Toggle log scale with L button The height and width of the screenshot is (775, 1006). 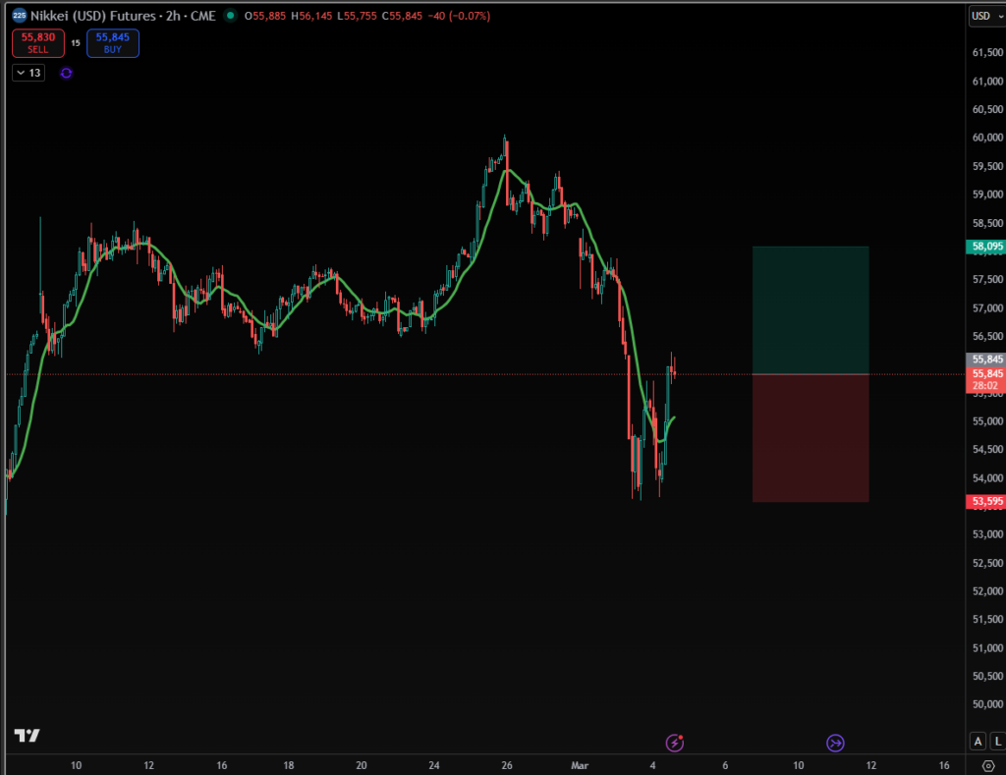pyautogui.click(x=995, y=741)
